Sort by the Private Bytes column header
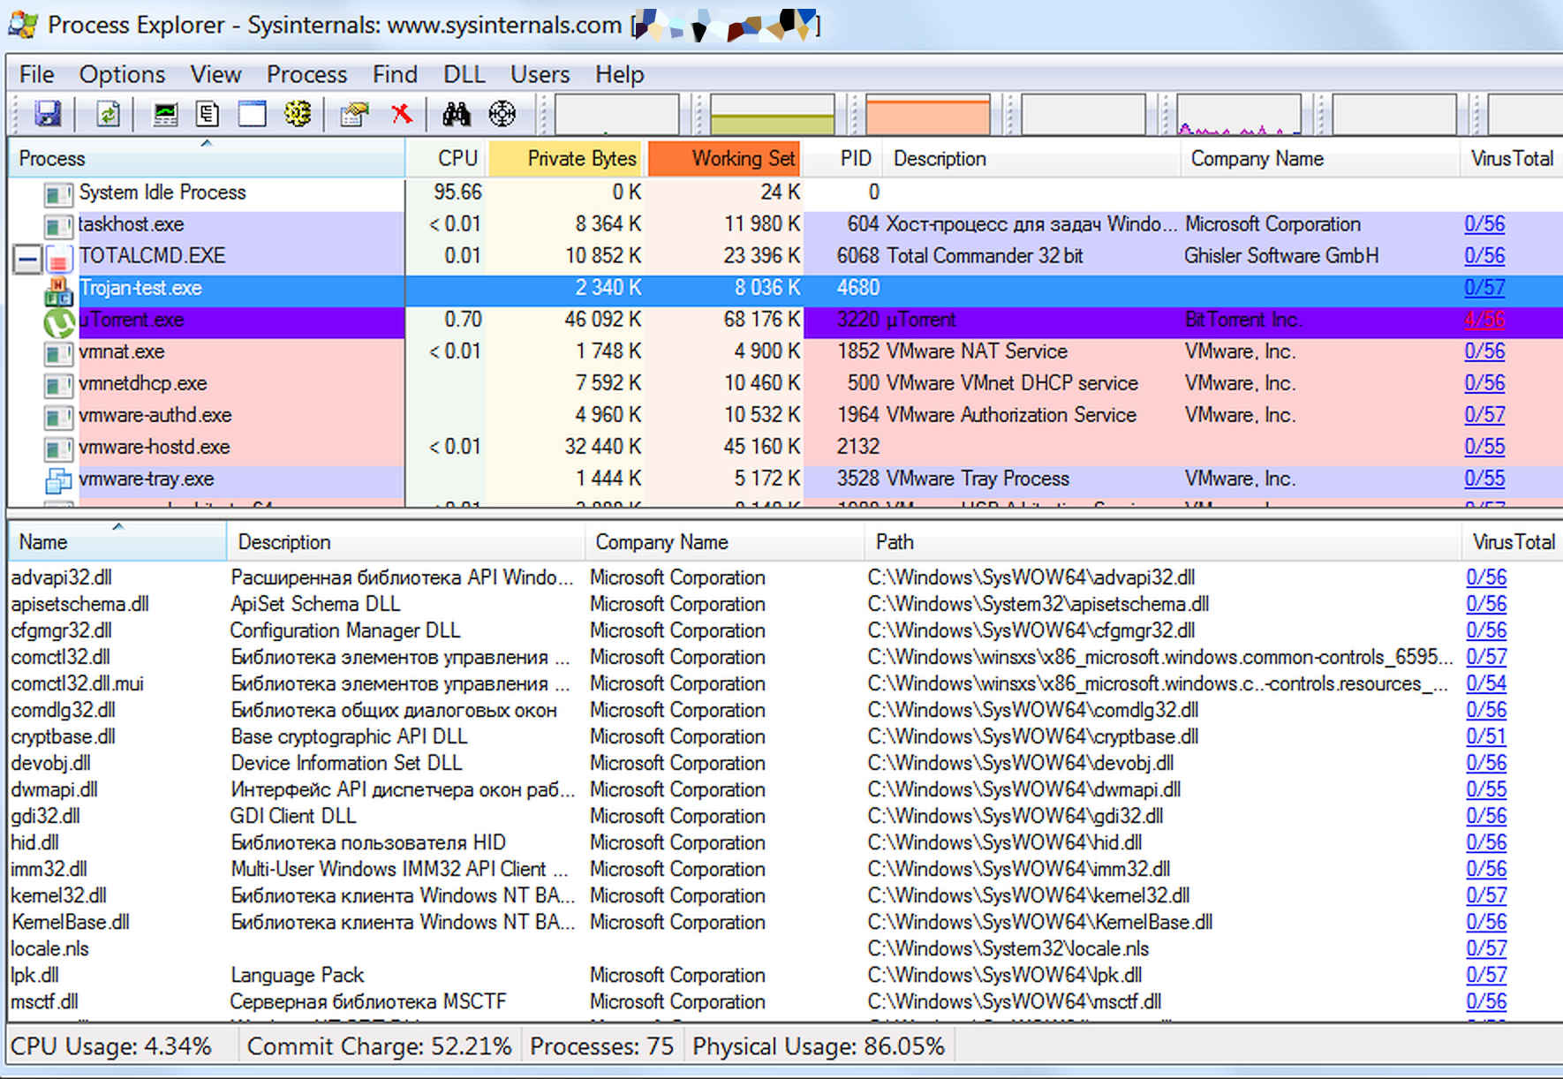 [566, 159]
